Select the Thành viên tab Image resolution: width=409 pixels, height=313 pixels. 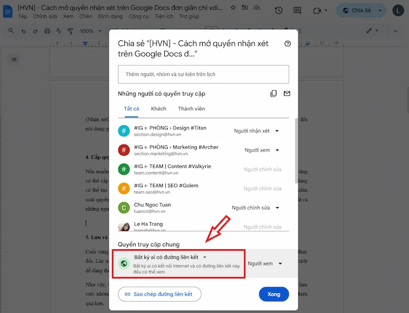click(x=192, y=109)
